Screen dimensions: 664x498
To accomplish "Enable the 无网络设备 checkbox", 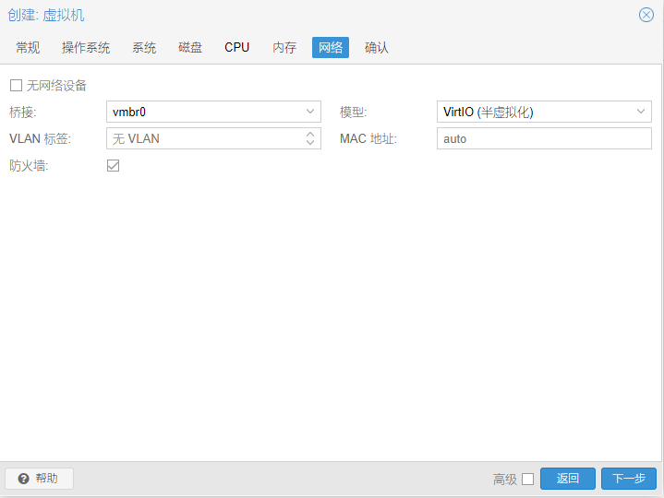I will click(16, 86).
